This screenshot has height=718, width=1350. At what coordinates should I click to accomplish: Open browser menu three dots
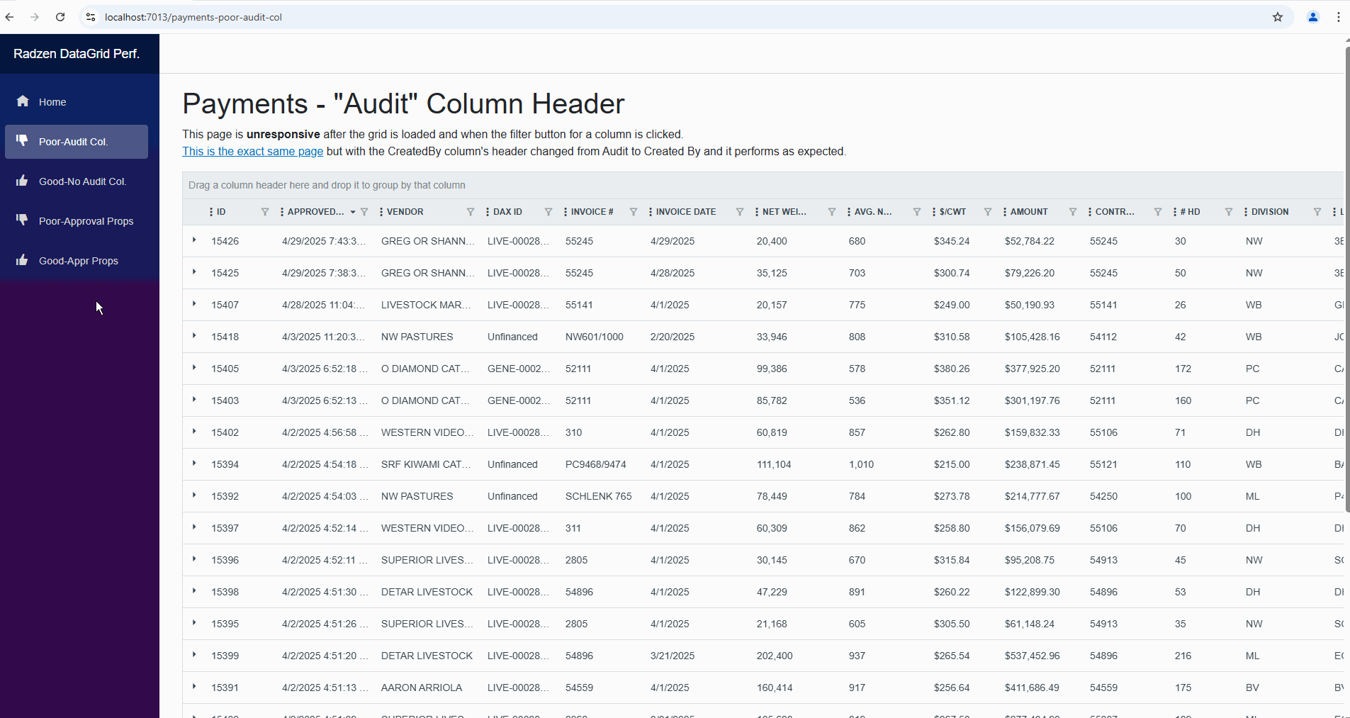pyautogui.click(x=1339, y=17)
